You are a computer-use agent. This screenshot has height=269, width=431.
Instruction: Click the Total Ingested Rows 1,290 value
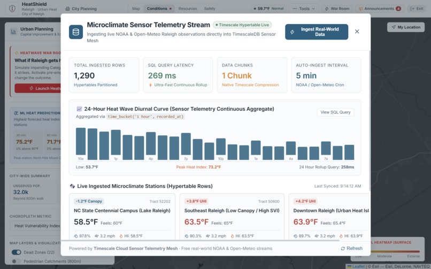(84, 75)
